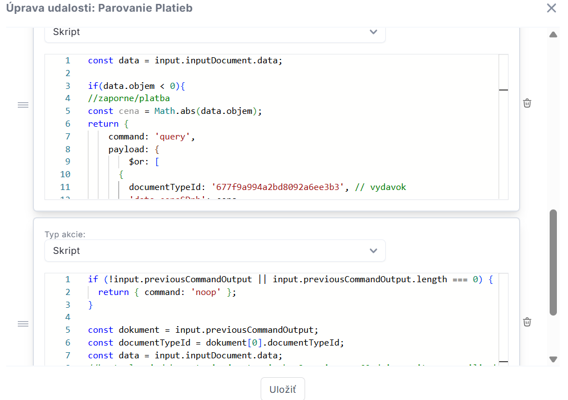Viewport: 568px width, 400px height.
Task: Close the Úprava udalosti dialog
Action: pos(551,8)
